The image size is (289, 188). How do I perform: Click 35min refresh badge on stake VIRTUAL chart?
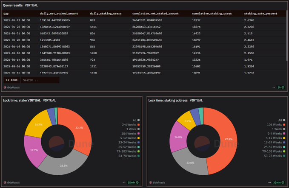click(132, 182)
